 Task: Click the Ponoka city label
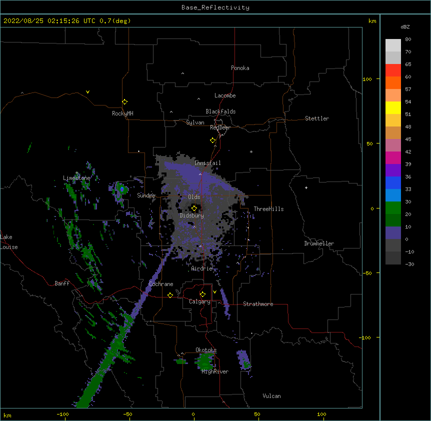(x=240, y=68)
